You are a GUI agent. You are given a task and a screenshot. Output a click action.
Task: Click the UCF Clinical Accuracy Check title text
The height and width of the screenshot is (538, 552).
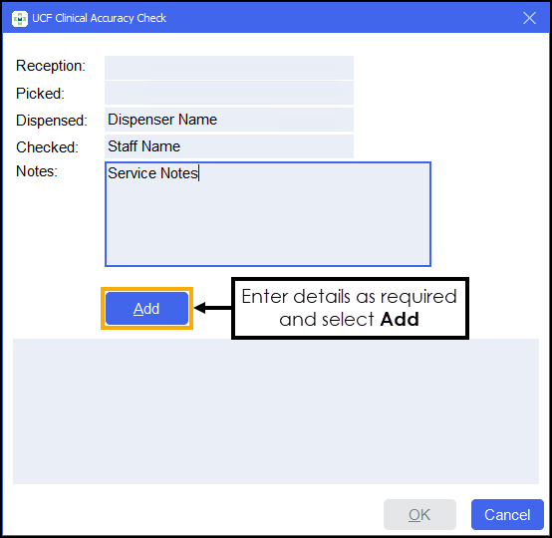(x=99, y=18)
